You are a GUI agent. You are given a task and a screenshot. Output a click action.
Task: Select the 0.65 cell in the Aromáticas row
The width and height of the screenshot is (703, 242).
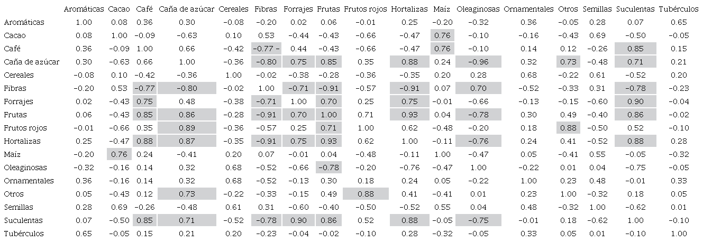(679, 22)
